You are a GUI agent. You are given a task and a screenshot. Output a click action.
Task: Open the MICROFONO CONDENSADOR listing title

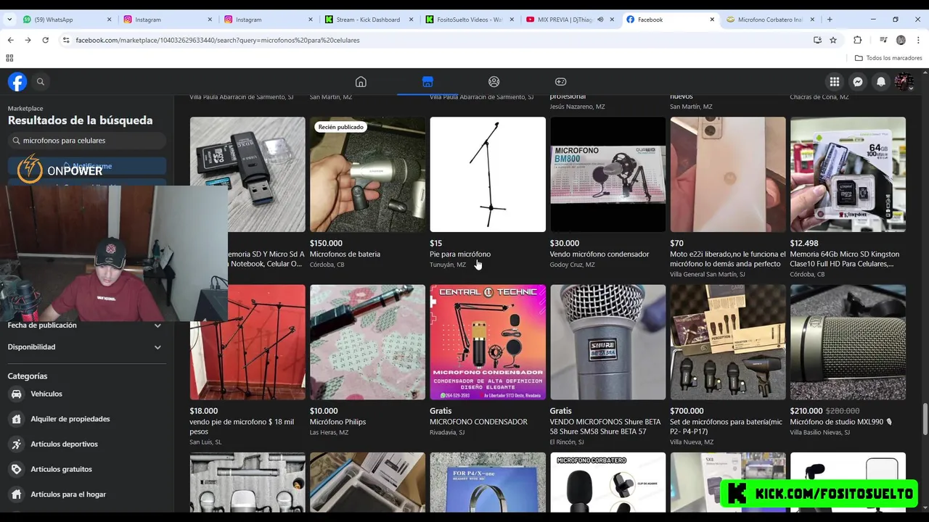point(478,422)
